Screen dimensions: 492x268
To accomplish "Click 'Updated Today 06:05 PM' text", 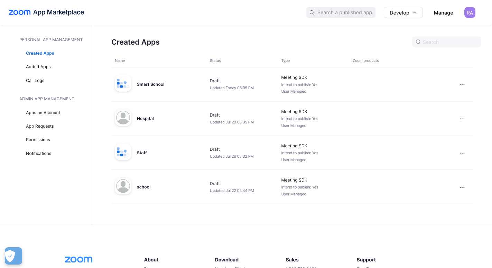I will coord(232,88).
